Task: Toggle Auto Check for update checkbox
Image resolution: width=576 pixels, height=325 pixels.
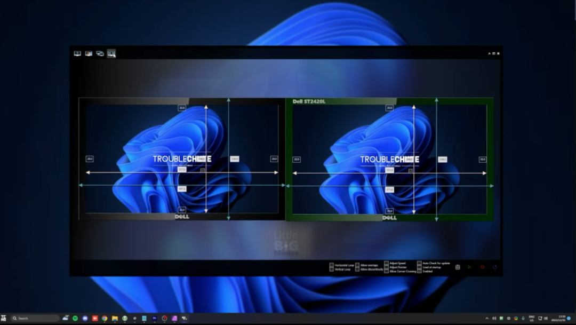Action: [420, 263]
